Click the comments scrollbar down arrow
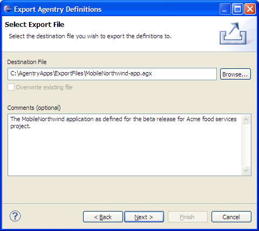 [x=246, y=170]
